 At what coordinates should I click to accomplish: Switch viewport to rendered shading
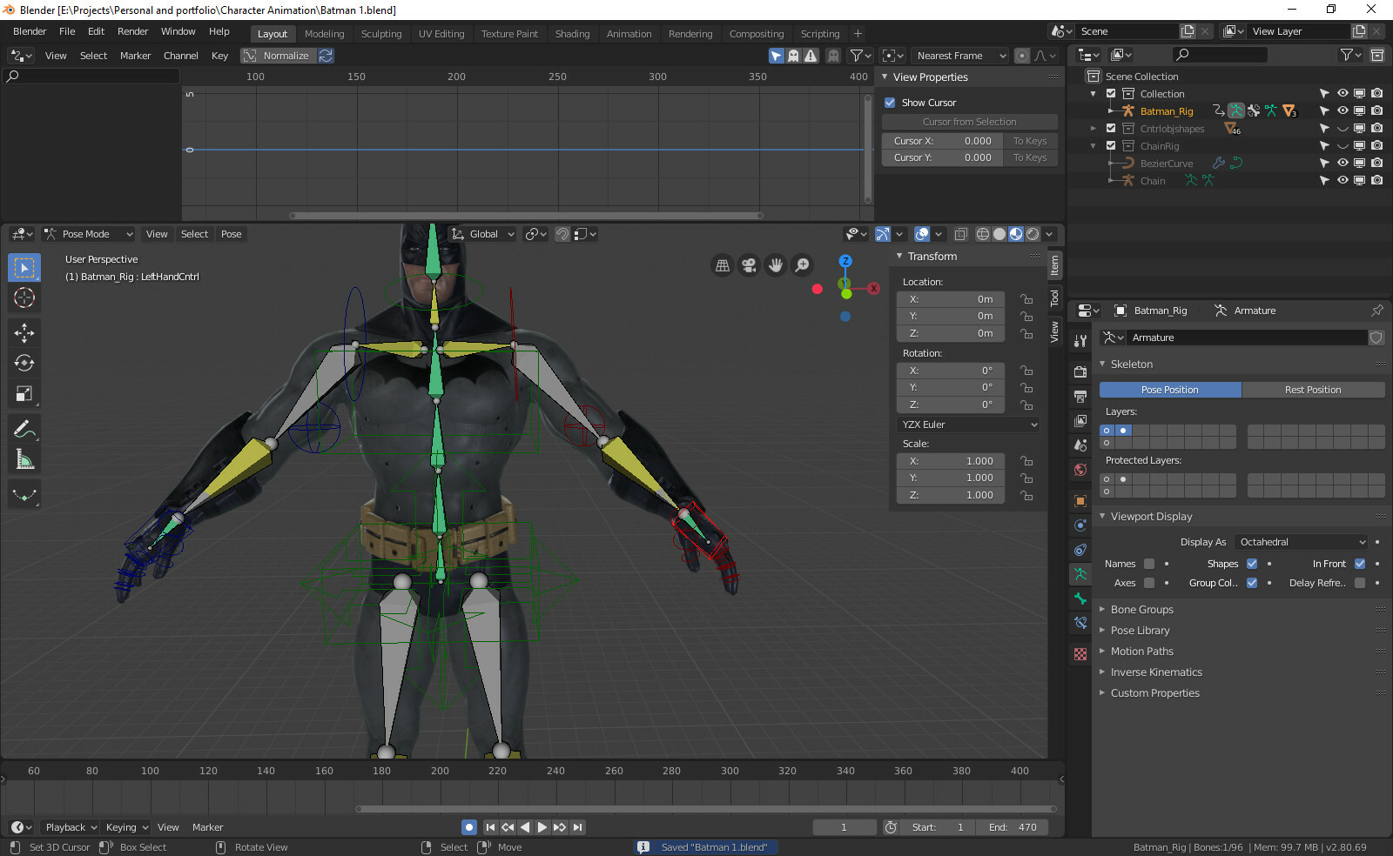(x=1033, y=234)
